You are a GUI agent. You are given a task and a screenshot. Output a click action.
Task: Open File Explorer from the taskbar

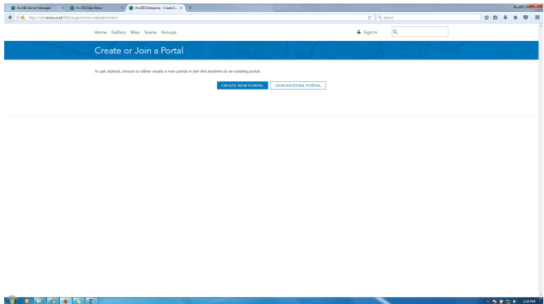(x=39, y=301)
